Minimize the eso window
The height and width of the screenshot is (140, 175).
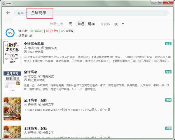(154, 2)
